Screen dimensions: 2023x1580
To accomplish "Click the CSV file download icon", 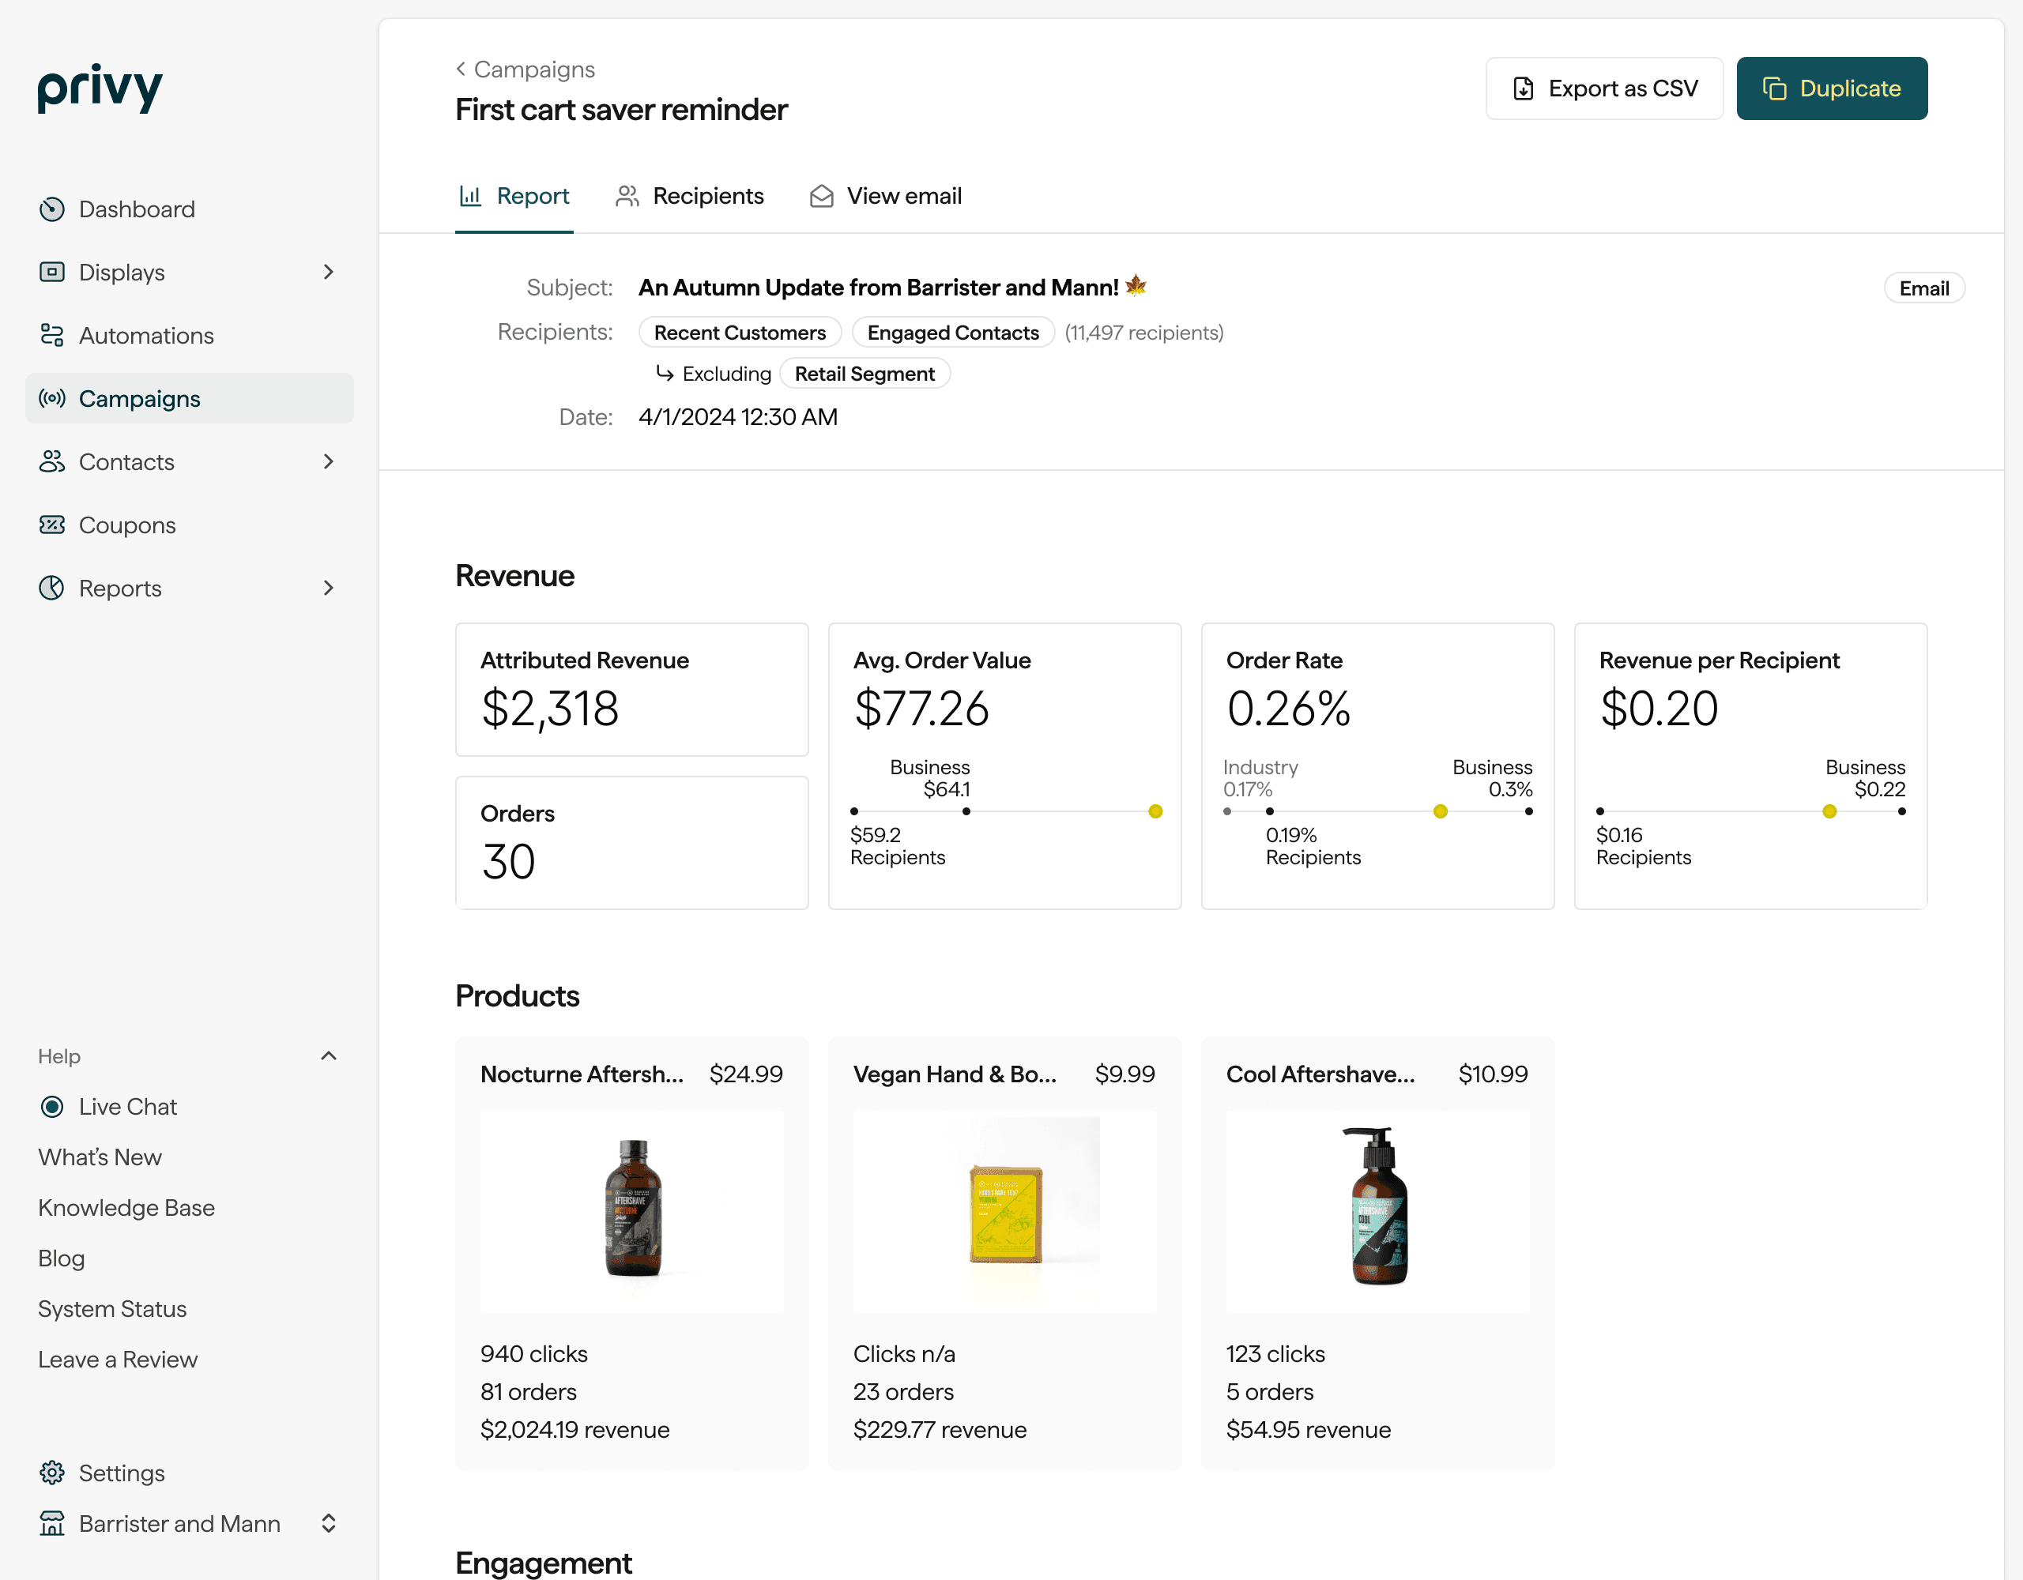I will point(1523,89).
